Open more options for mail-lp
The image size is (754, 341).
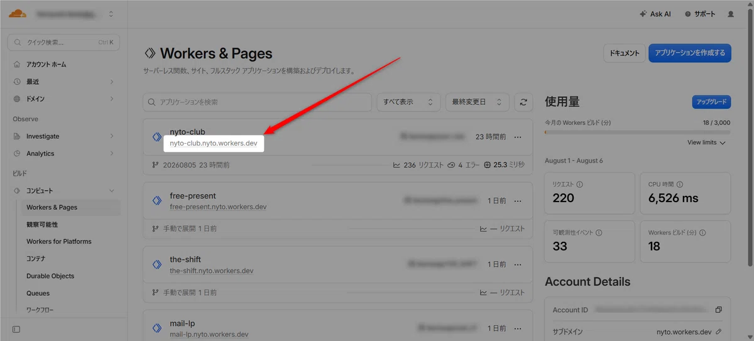coord(518,328)
